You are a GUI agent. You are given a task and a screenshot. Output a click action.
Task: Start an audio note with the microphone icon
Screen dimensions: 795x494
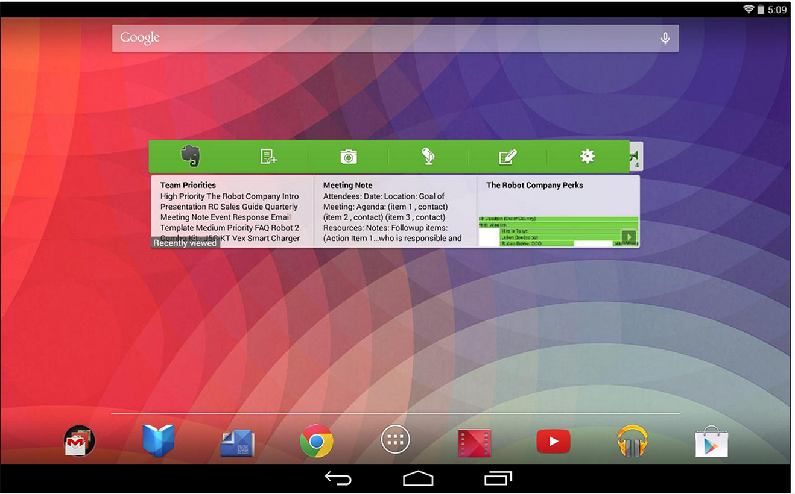pos(428,157)
